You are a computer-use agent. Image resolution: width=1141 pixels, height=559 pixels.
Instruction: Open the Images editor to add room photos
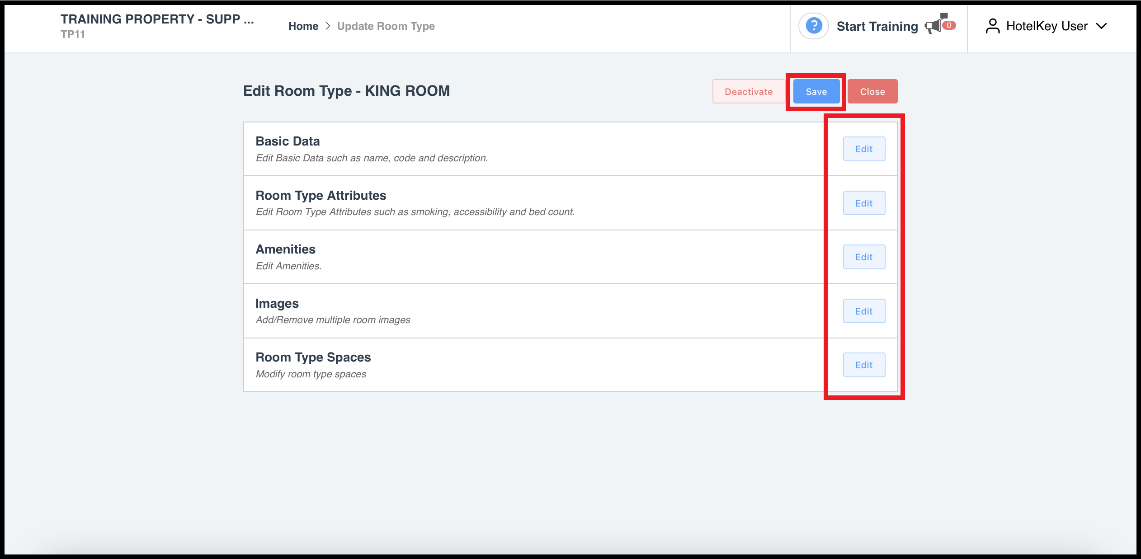pyautogui.click(x=864, y=311)
